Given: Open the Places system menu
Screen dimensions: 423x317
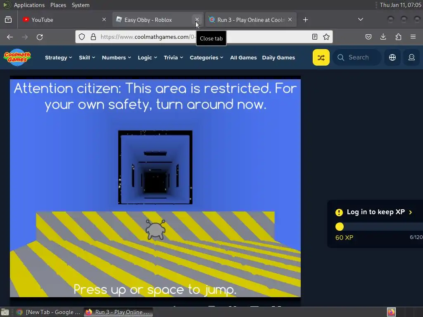Looking at the screenshot, I should (x=58, y=5).
